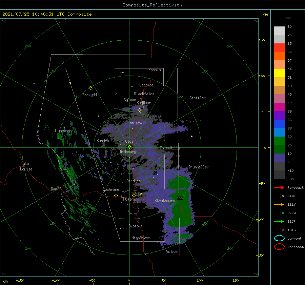The width and height of the screenshot is (305, 285).
Task: Click the 'current' legend text
Action: coord(294,238)
